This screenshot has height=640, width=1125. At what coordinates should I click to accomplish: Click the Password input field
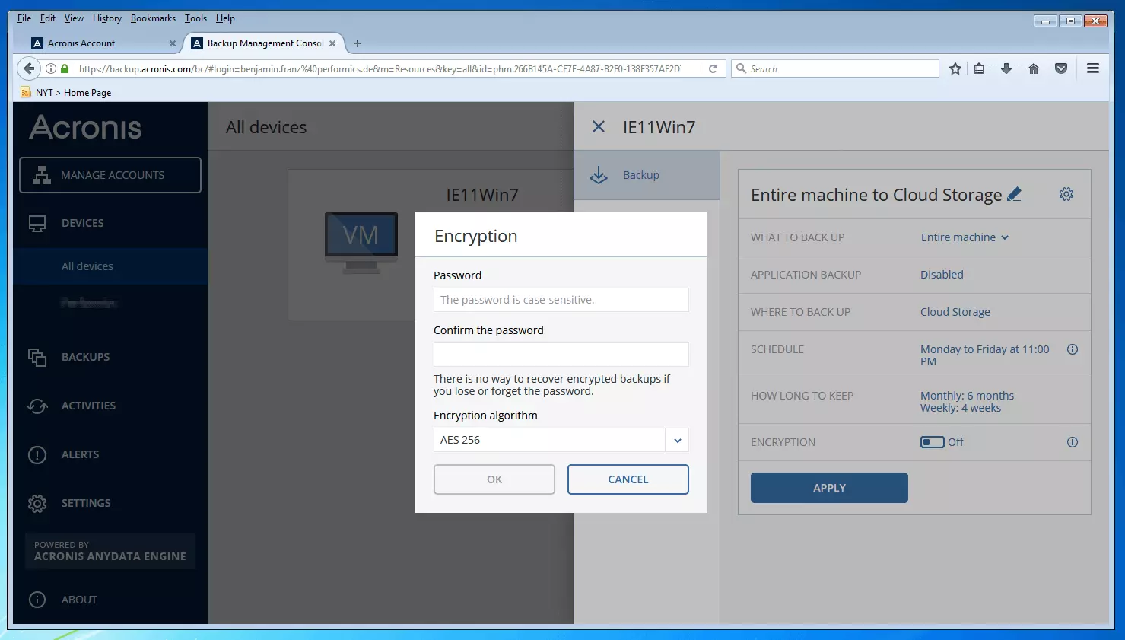point(561,300)
